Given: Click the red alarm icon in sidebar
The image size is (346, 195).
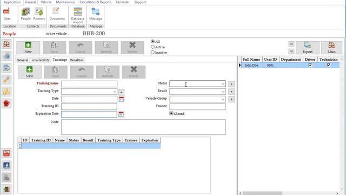Looking at the screenshot, I should pos(6,103).
